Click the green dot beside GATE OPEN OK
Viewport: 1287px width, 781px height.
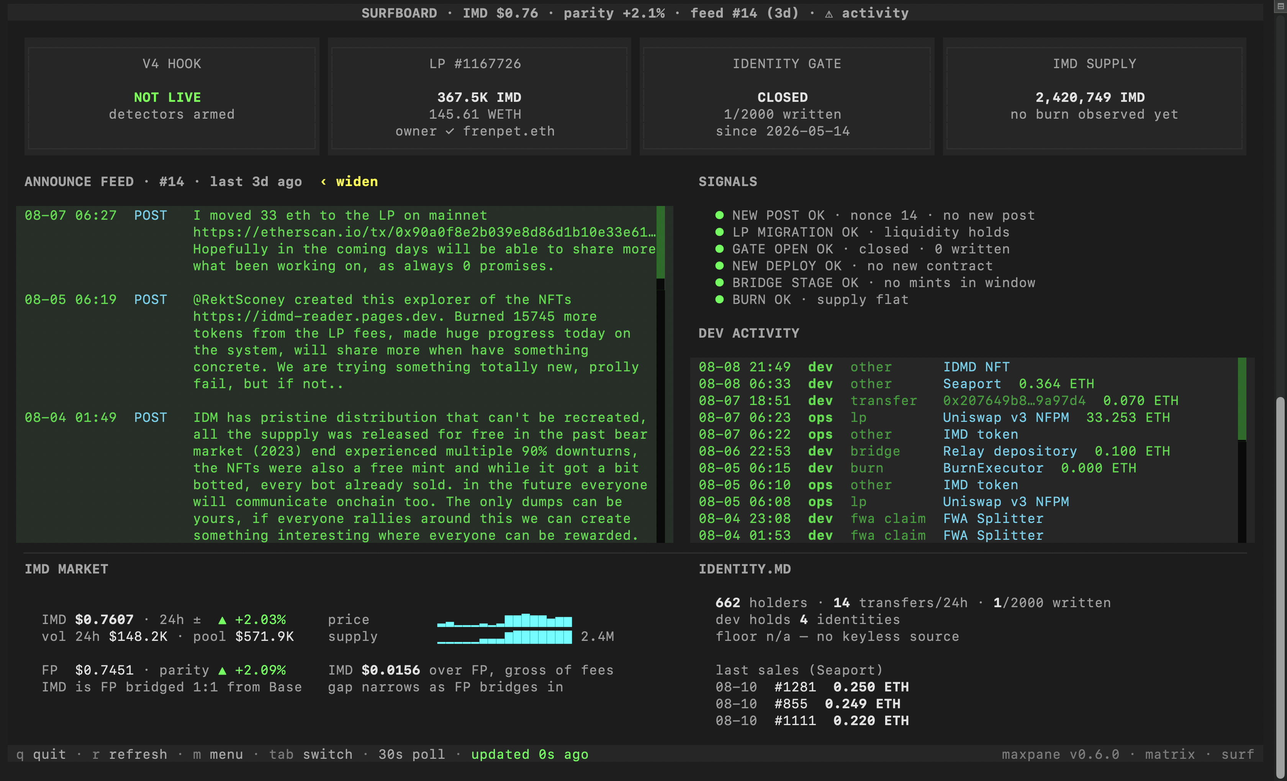pos(719,249)
